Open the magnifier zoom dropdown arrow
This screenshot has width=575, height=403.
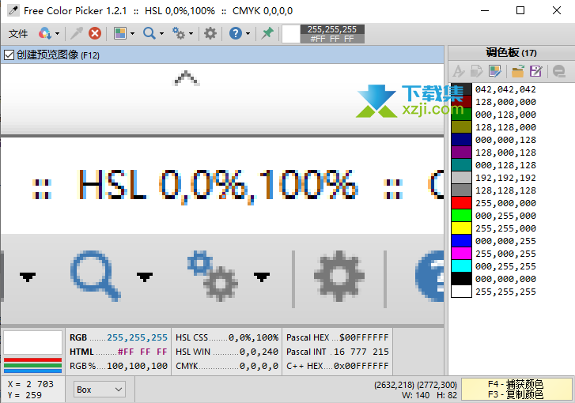(x=161, y=34)
